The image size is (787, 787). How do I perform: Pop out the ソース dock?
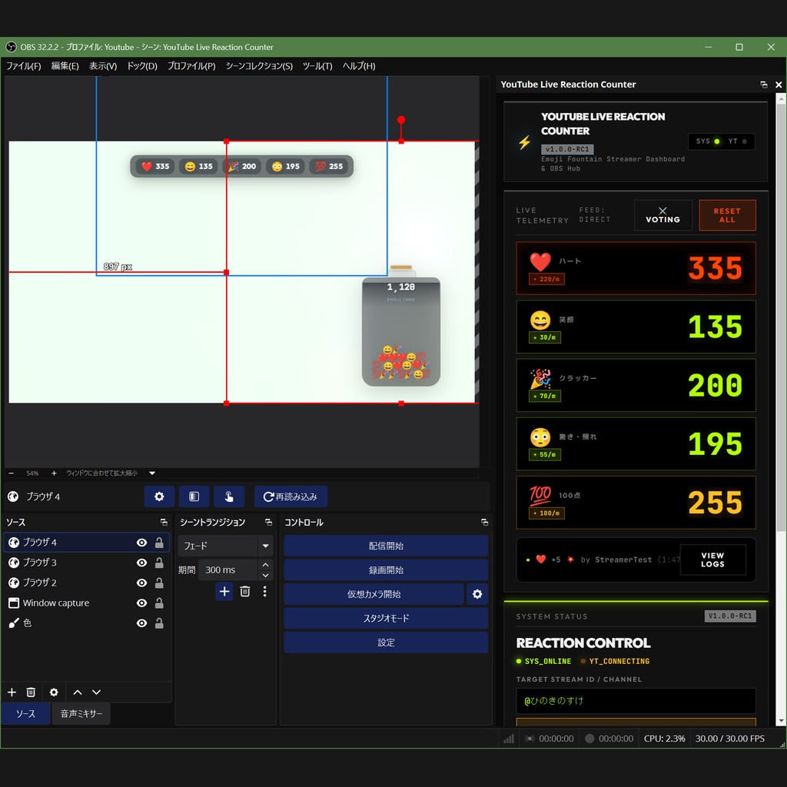click(x=164, y=522)
